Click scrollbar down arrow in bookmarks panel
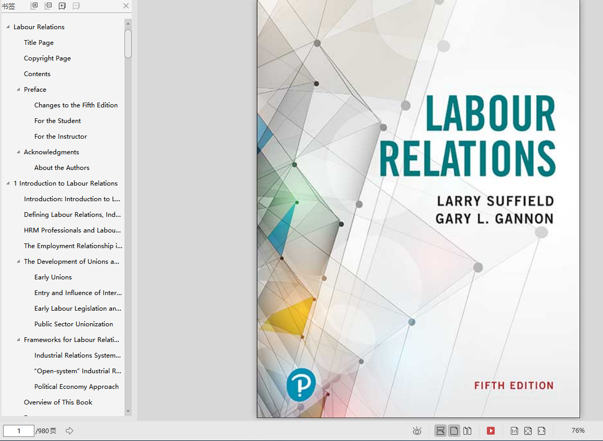Image resolution: width=603 pixels, height=441 pixels. [x=128, y=411]
